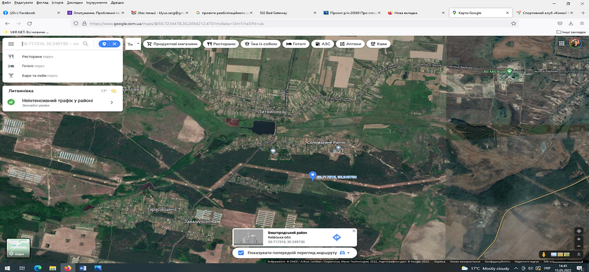Screen dimensions: 589x272
Task: Expand the route travel mode dropdown arrow
Action: tap(348, 253)
